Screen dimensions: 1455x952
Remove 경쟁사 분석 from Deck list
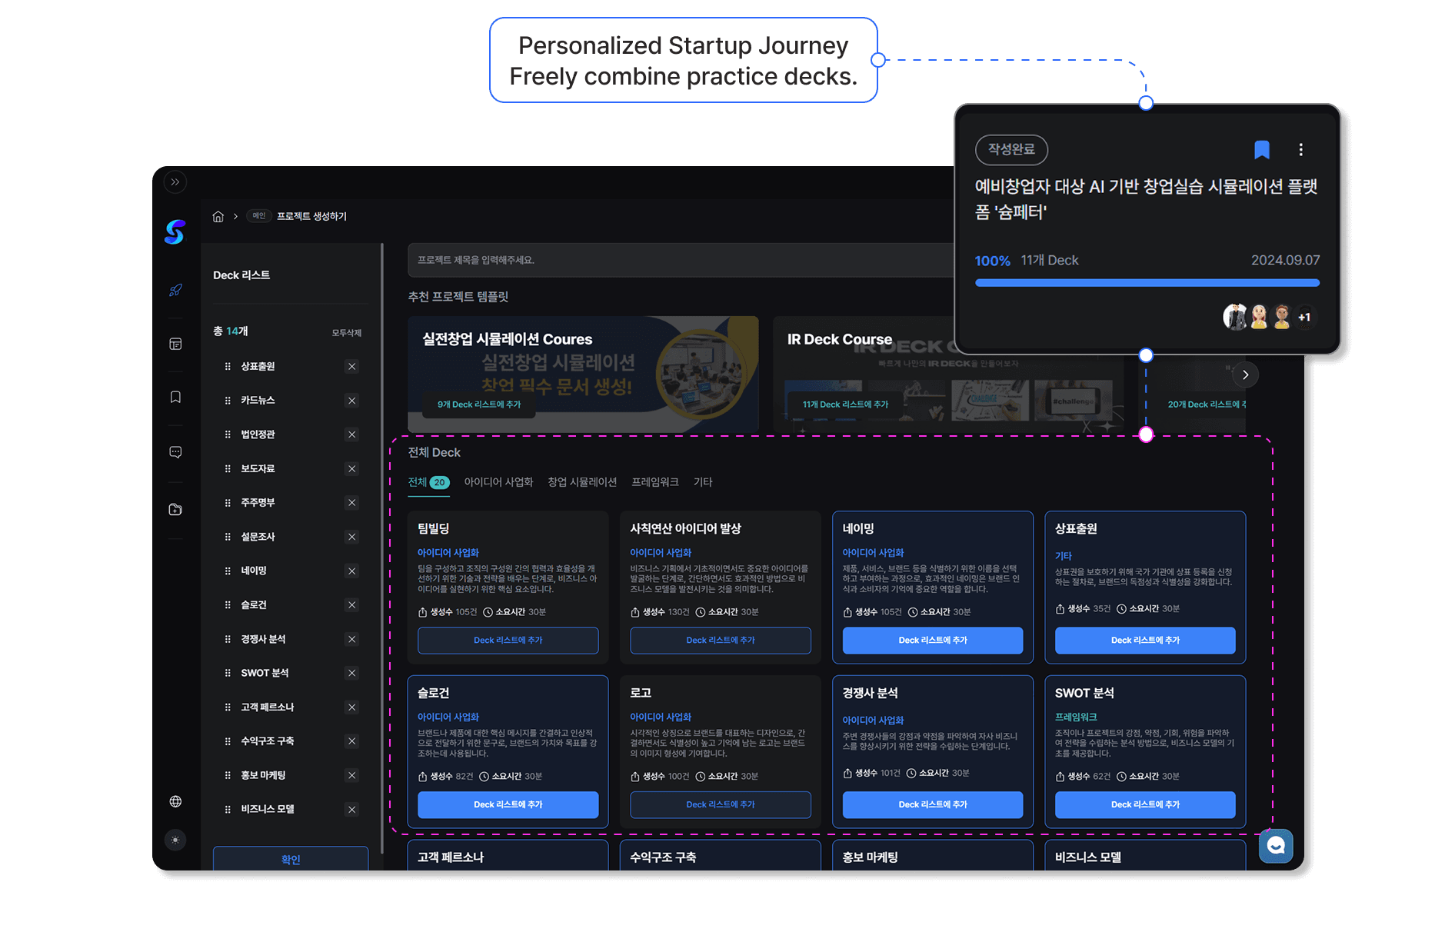[351, 639]
